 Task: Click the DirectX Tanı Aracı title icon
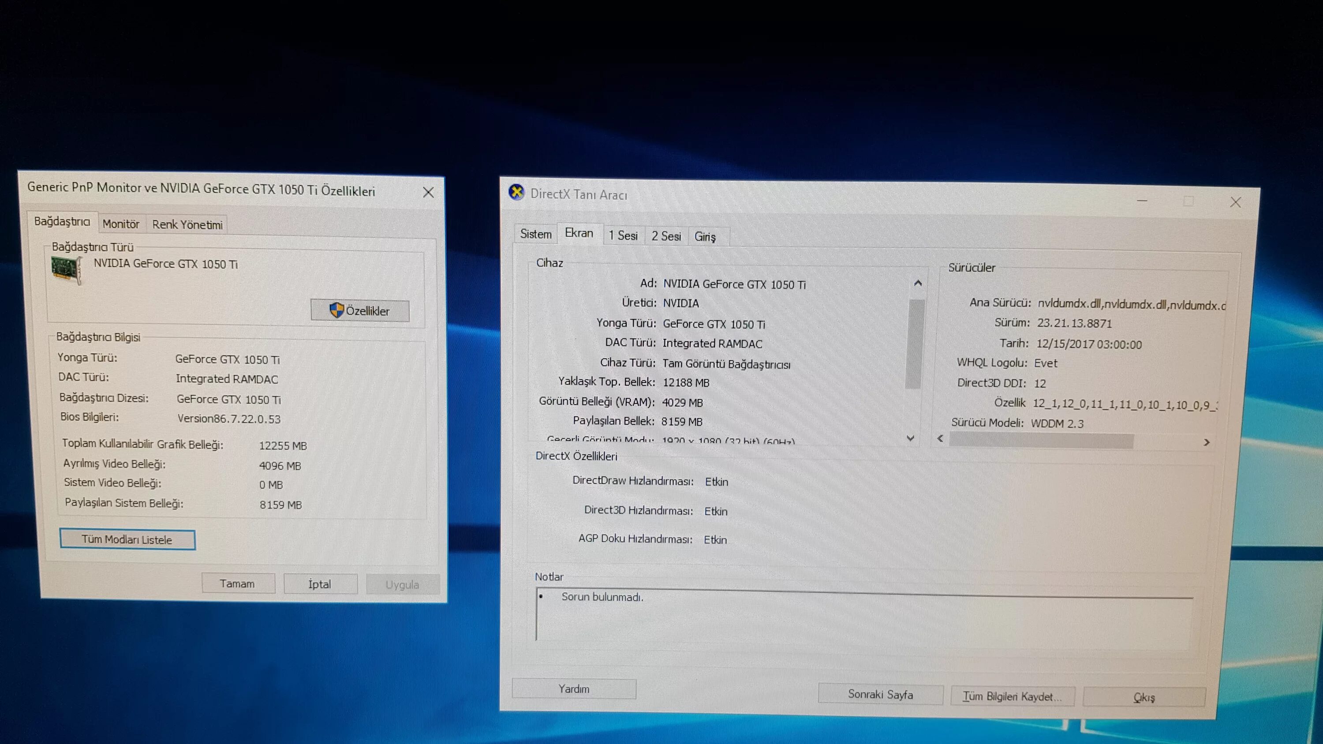tap(516, 193)
